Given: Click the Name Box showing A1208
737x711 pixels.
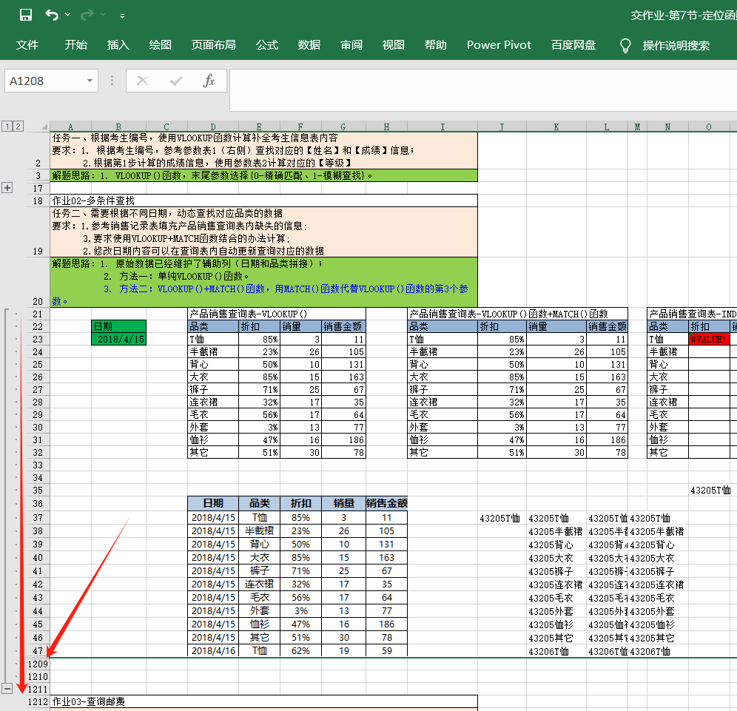Looking at the screenshot, I should 44,81.
